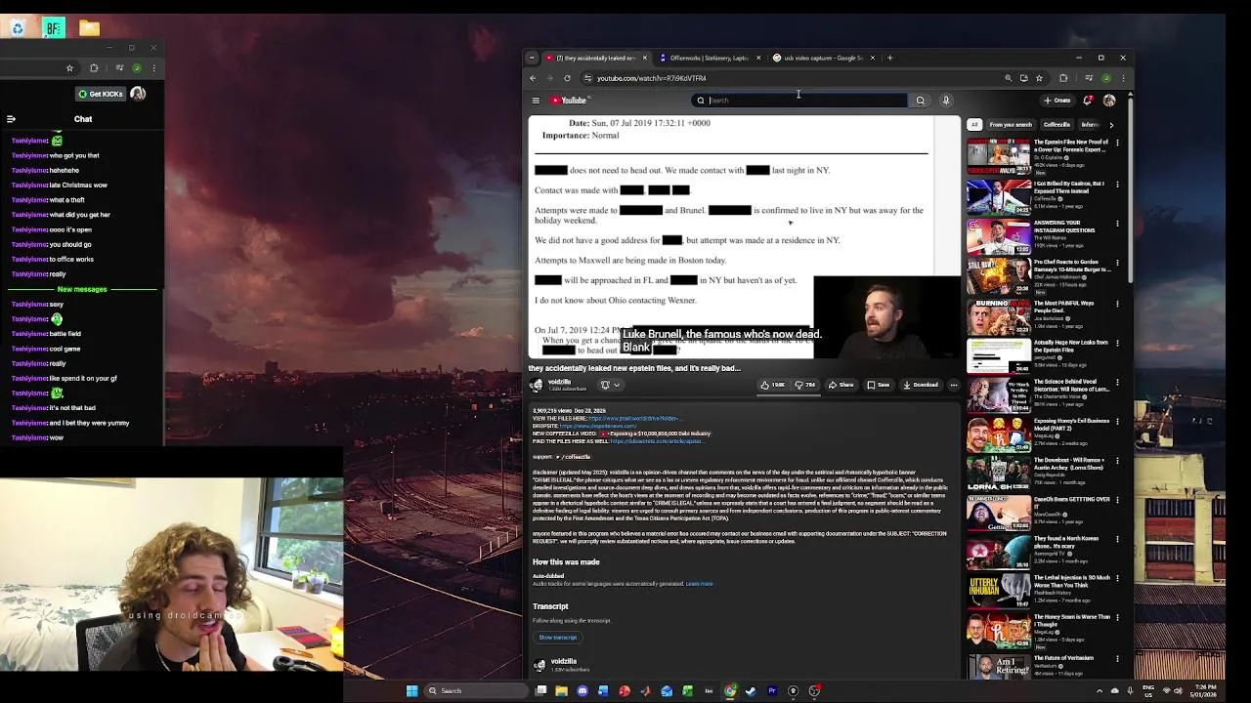Click the YouTube search magnifier button
The height and width of the screenshot is (703, 1251).
click(x=920, y=101)
